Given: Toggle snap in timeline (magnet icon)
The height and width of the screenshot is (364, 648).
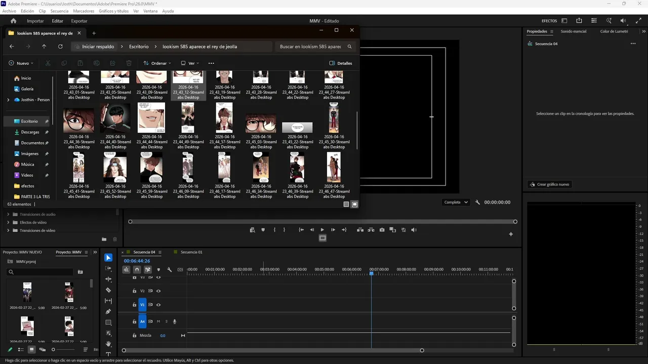Looking at the screenshot, I should 137,269.
